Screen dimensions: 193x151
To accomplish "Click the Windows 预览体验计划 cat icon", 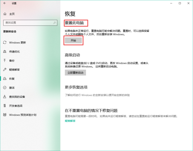I will point(5,115).
